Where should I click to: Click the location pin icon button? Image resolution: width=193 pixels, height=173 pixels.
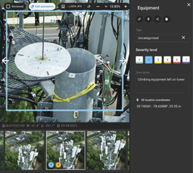(x=148, y=19)
